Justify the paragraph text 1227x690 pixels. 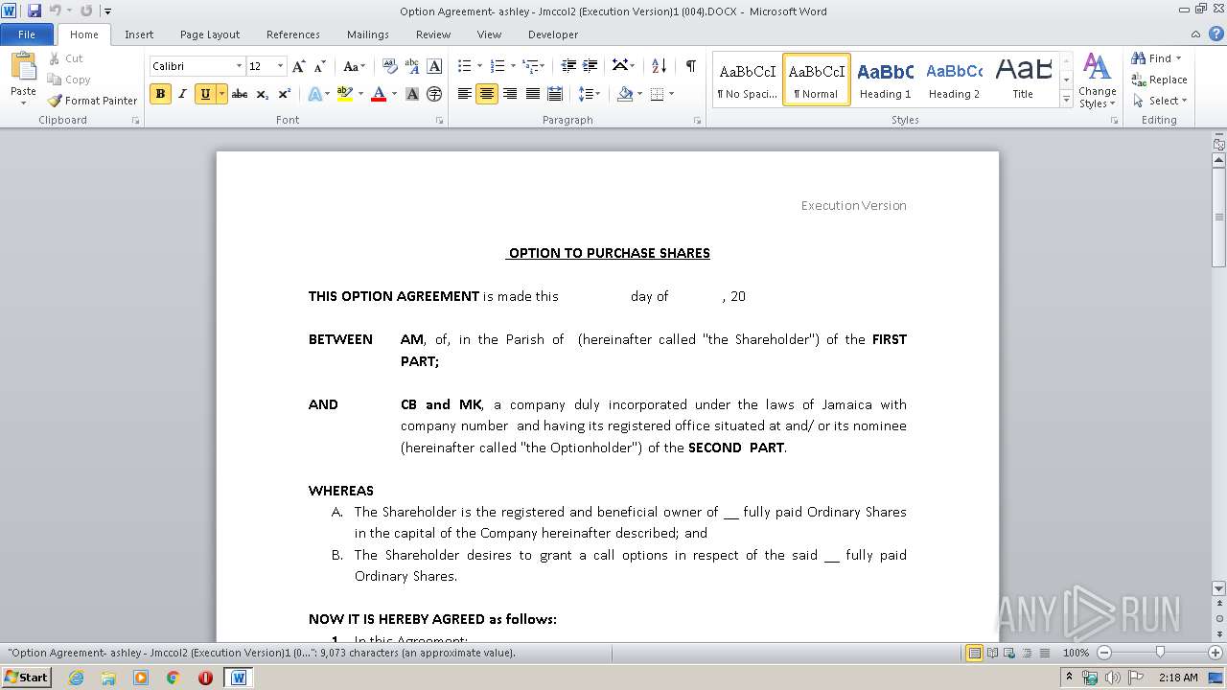pos(532,94)
